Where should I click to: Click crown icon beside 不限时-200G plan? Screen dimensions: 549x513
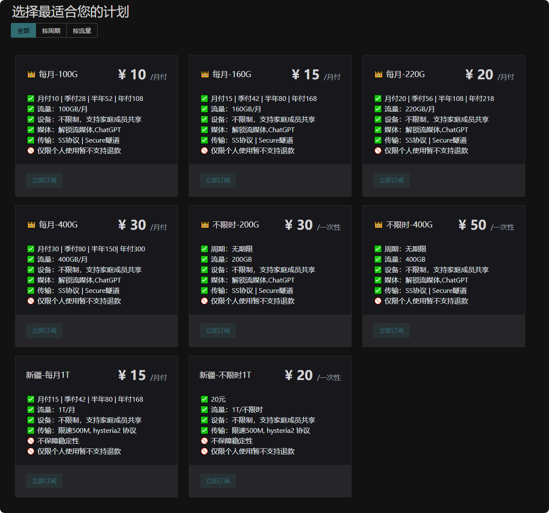(205, 225)
